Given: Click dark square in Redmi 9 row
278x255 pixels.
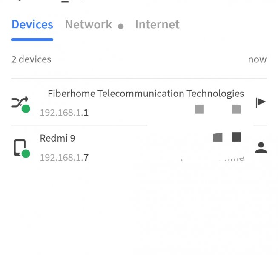Looking at the screenshot, I should [x=236, y=137].
